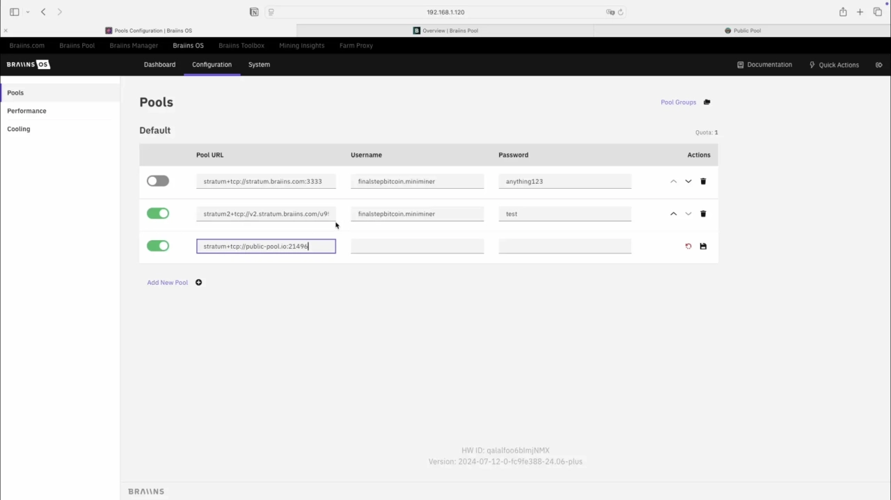The image size is (891, 500).
Task: Move stratum.braiins.com:3333 pool down
Action: 688,181
